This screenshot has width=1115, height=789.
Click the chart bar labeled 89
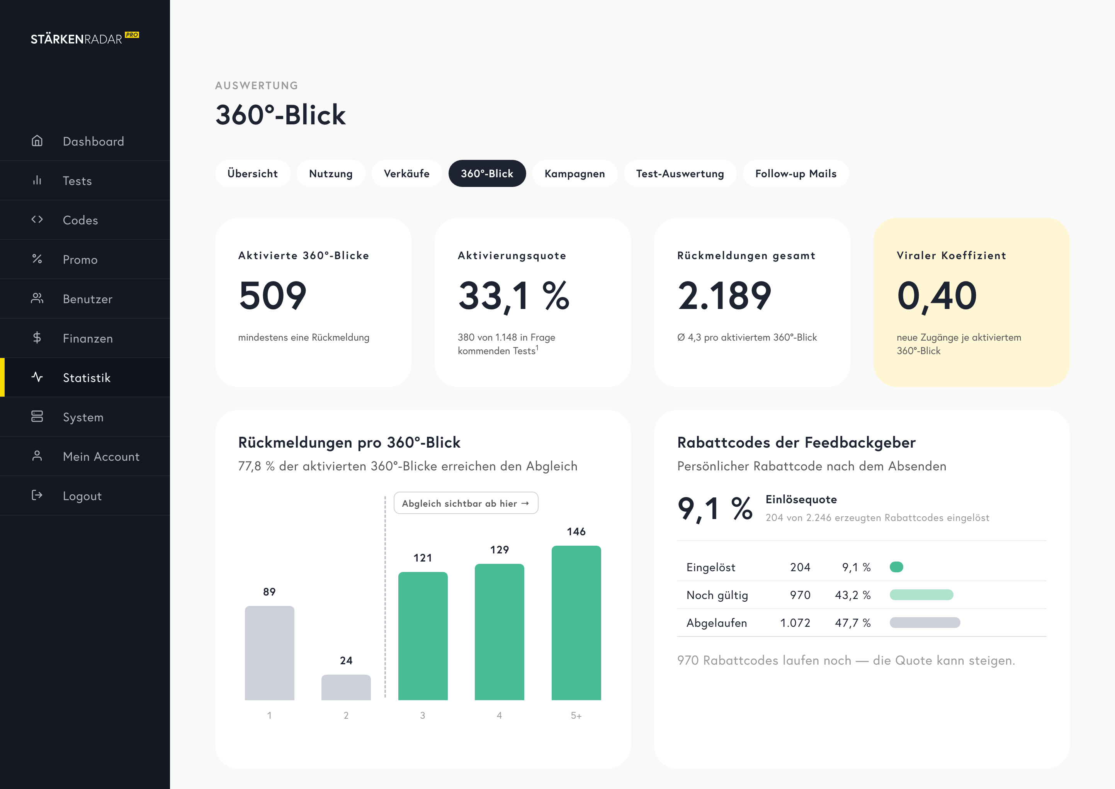pyautogui.click(x=269, y=653)
